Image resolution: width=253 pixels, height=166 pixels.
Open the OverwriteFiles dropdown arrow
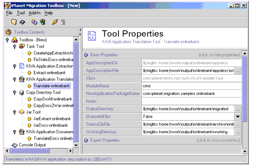pos(238,116)
